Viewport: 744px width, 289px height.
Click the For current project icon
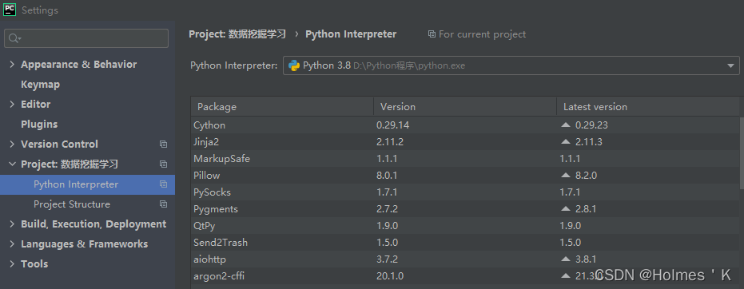pyautogui.click(x=432, y=34)
